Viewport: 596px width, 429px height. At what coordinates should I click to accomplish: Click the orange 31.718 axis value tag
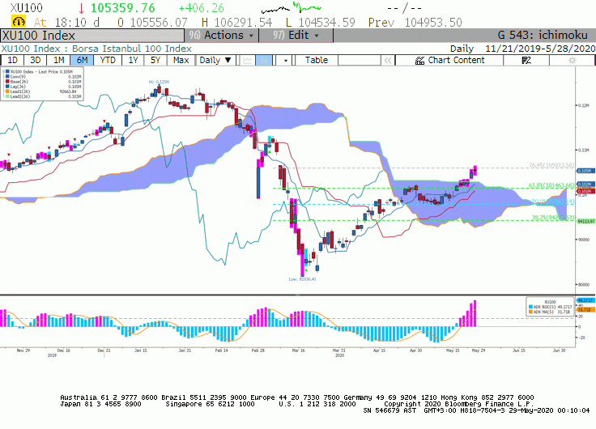[x=585, y=310]
